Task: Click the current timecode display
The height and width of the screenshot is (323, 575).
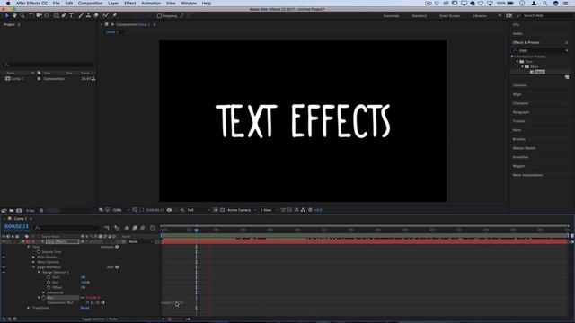Action: coord(16,226)
